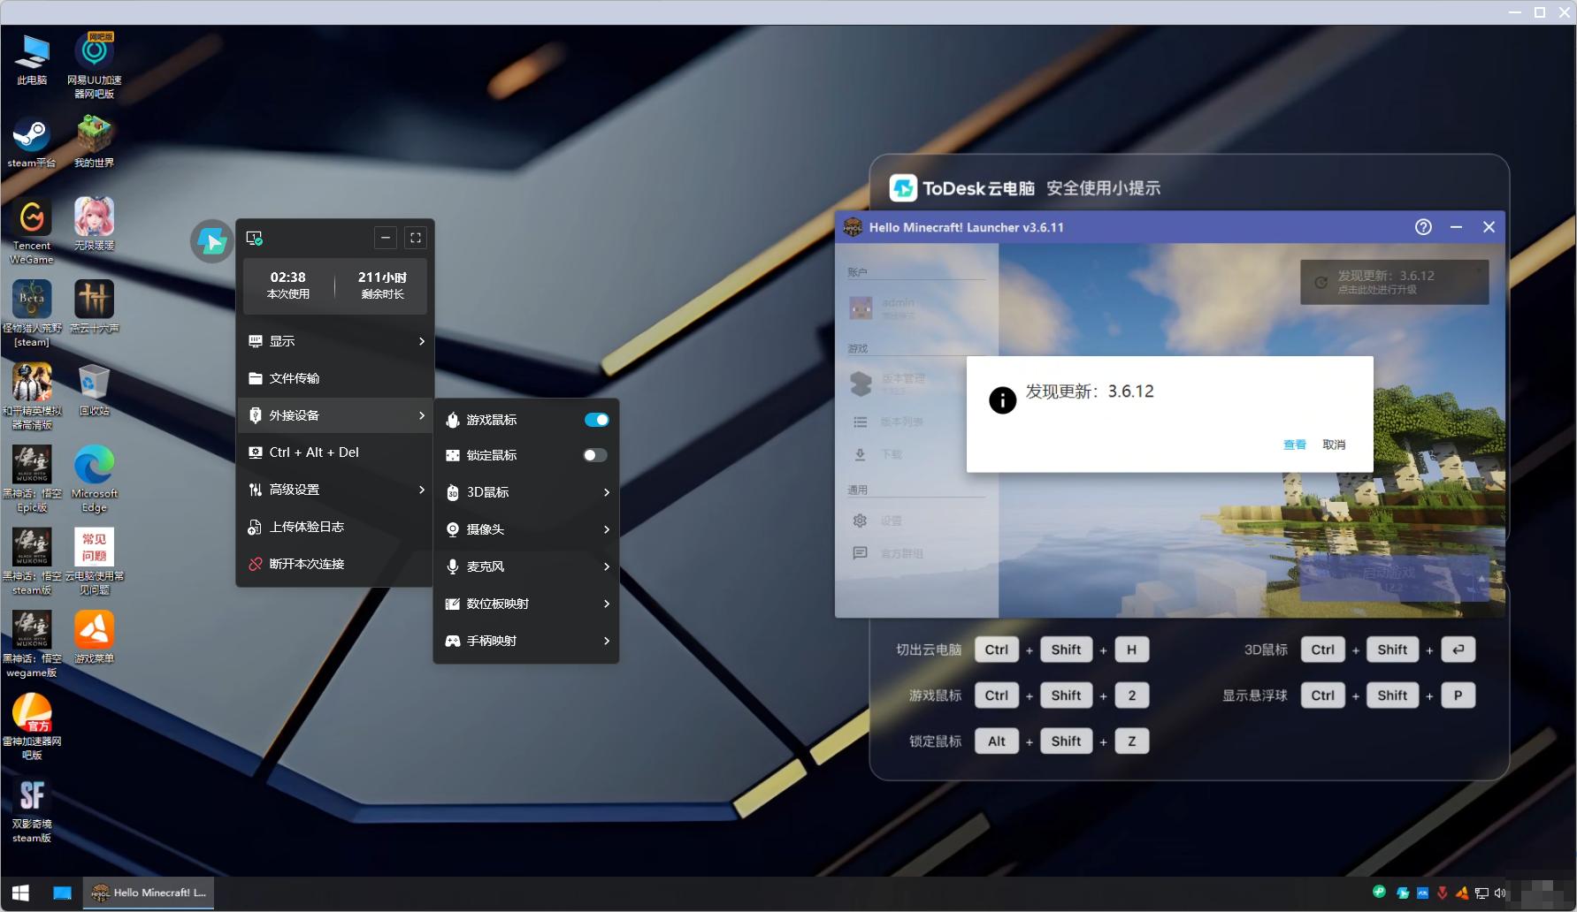Image resolution: width=1577 pixels, height=912 pixels.
Task: Expand 高级设置 submenu
Action: pyautogui.click(x=335, y=490)
